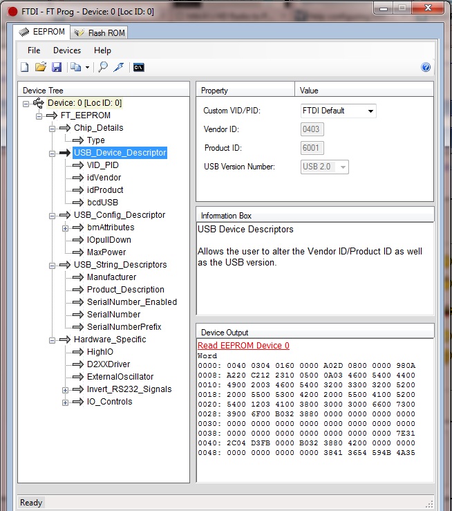
Task: Click the Copy pages toolbar icon
Action: [75, 67]
